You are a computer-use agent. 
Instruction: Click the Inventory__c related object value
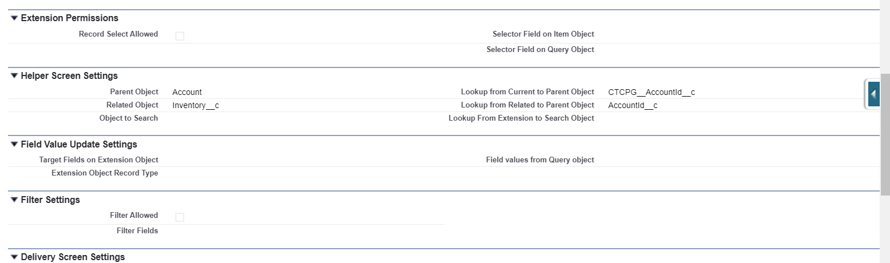pos(196,105)
